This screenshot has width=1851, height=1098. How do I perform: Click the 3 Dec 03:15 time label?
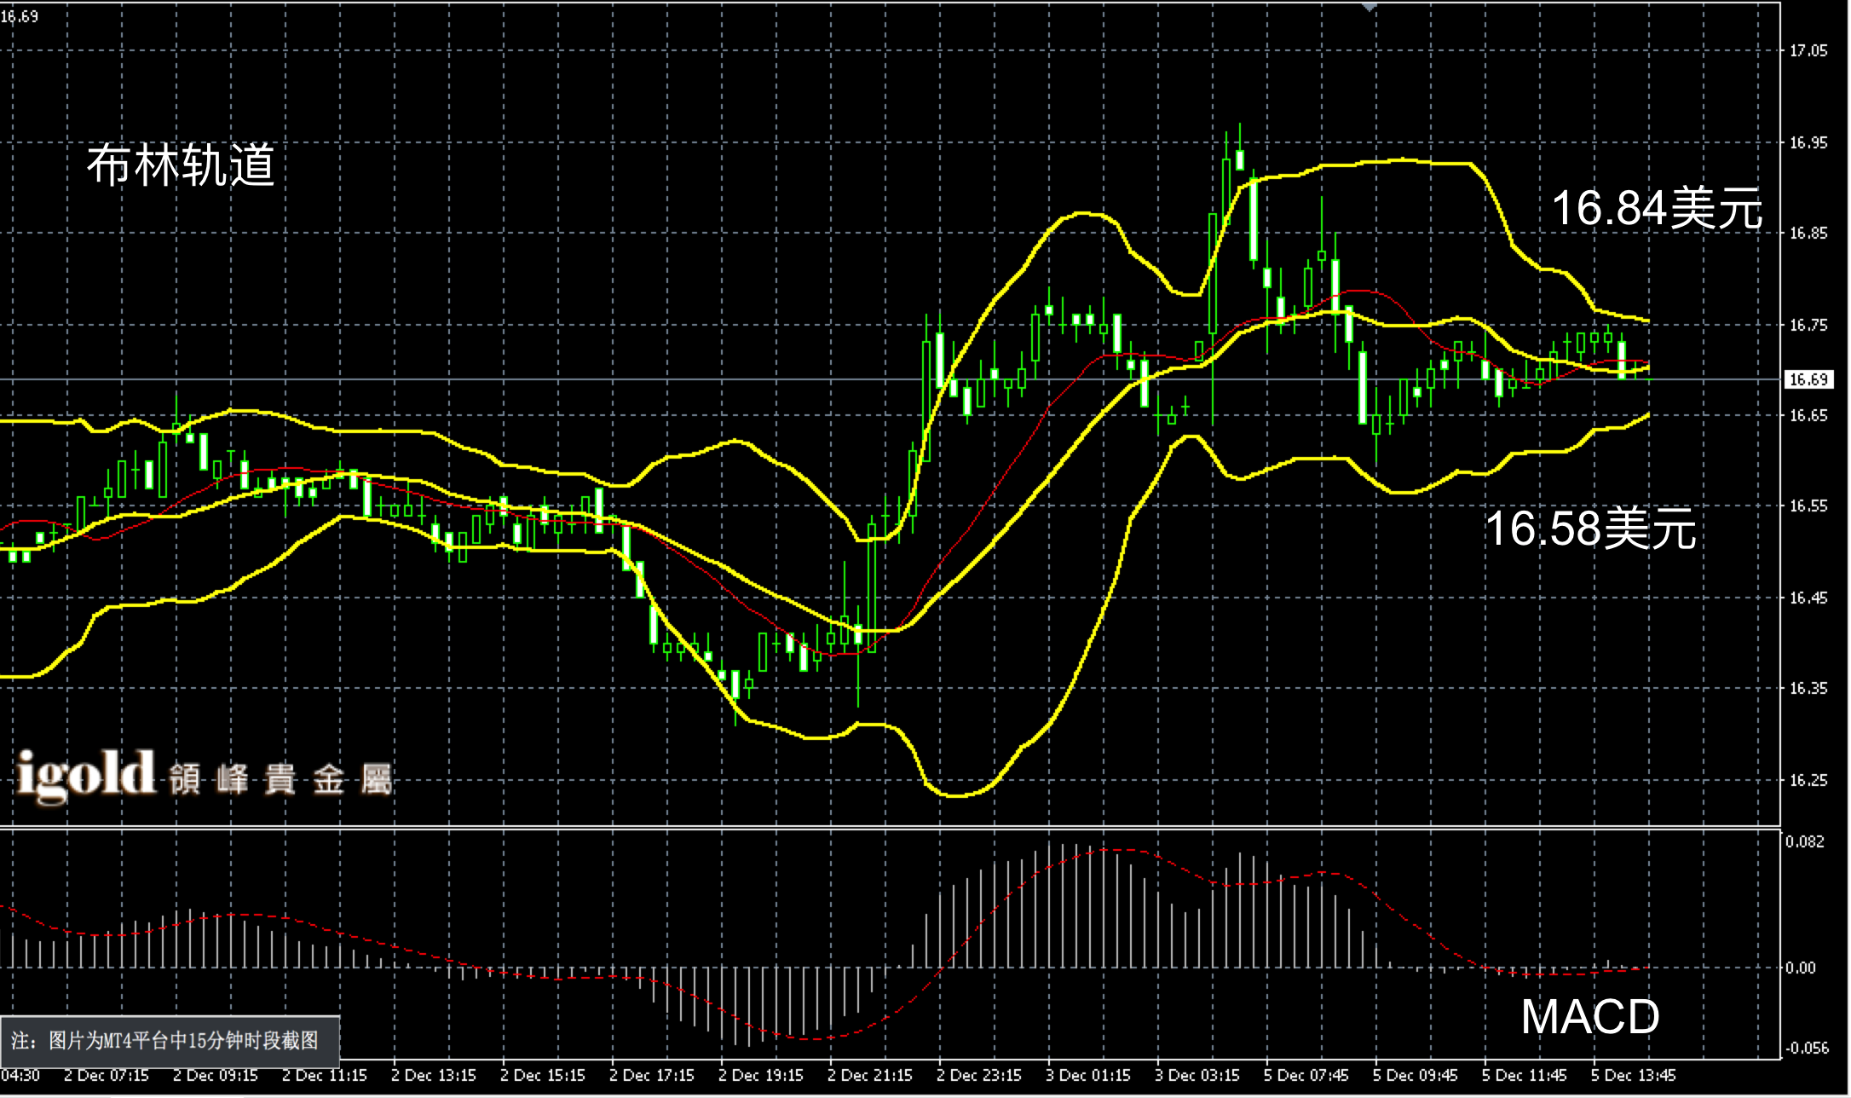tap(1197, 1076)
